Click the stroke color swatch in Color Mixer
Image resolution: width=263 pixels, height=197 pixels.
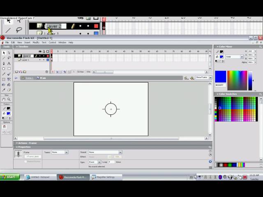pyautogui.click(x=222, y=52)
